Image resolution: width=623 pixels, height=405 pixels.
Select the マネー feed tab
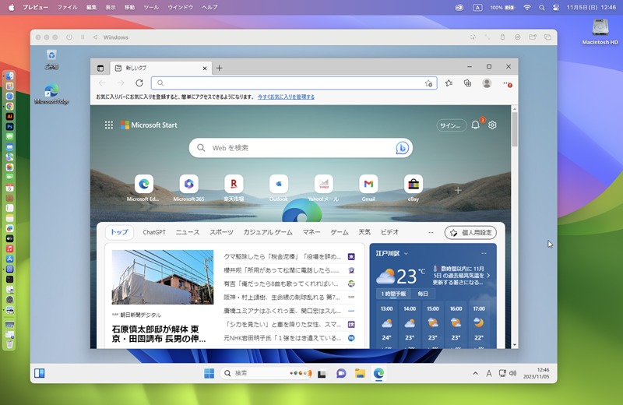(311, 232)
